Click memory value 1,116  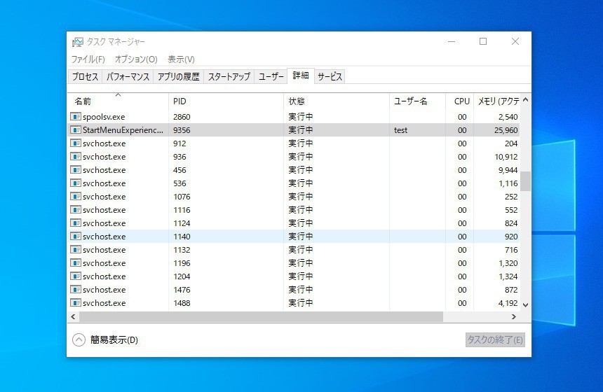click(x=508, y=183)
